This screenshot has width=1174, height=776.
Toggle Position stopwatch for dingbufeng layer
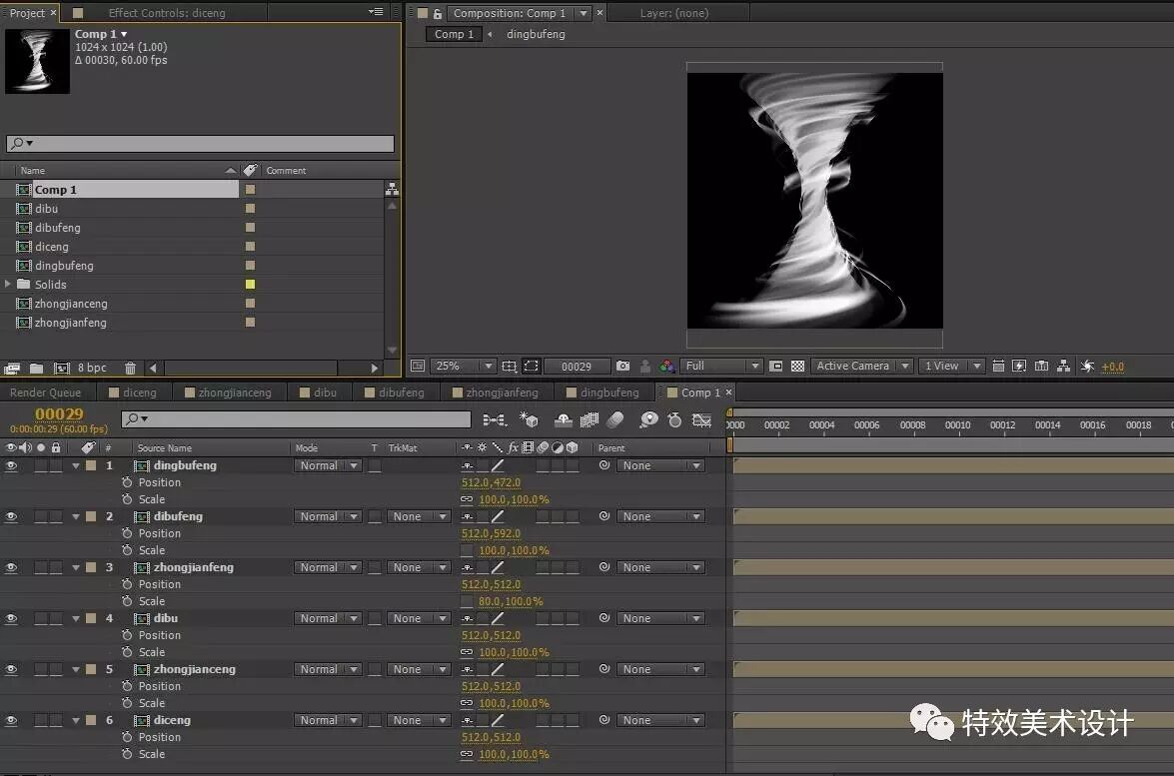point(127,482)
